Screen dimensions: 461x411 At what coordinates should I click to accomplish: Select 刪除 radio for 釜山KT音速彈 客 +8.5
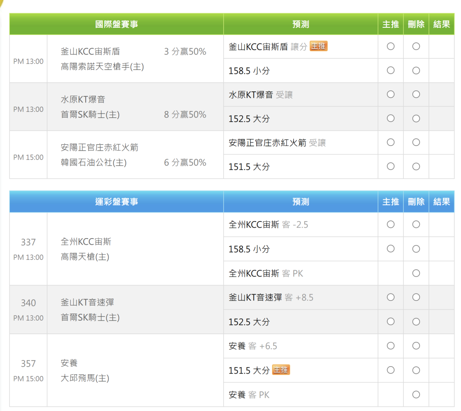[416, 297]
